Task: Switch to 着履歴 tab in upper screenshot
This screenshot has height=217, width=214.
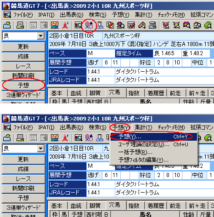Action: tap(156, 93)
